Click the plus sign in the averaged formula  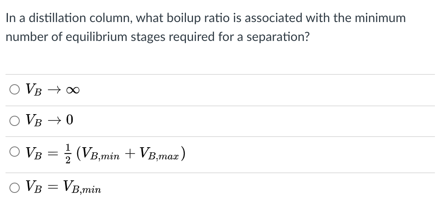click(130, 154)
